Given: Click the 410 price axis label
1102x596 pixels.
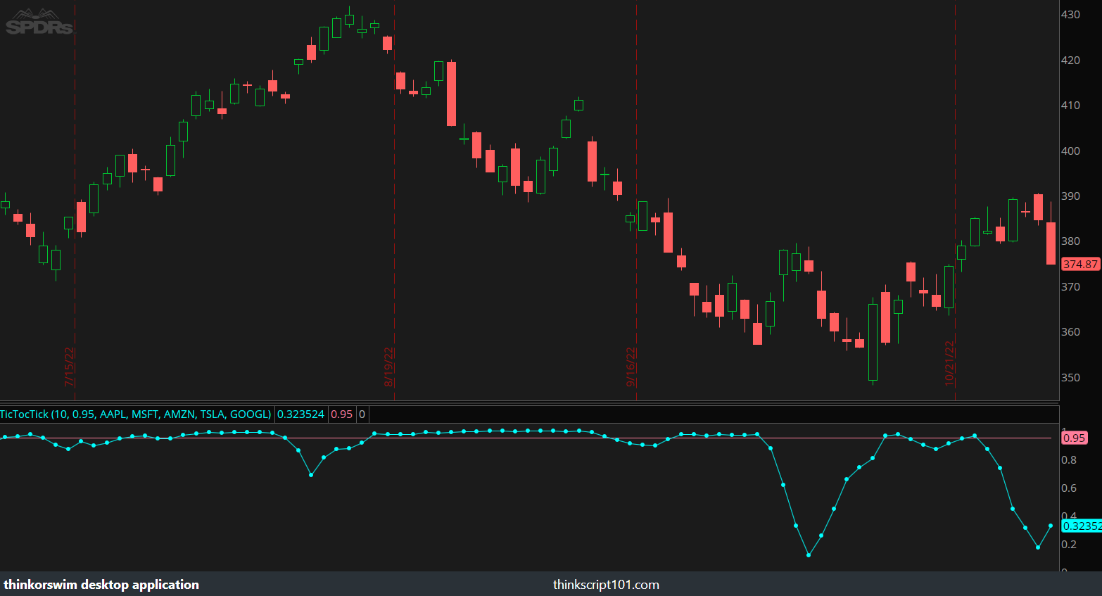Looking at the screenshot, I should [x=1070, y=106].
